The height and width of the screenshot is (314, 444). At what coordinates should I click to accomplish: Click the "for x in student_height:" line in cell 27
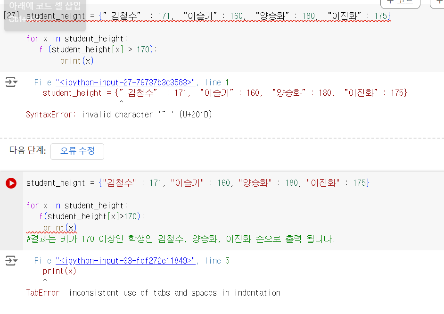(x=77, y=39)
